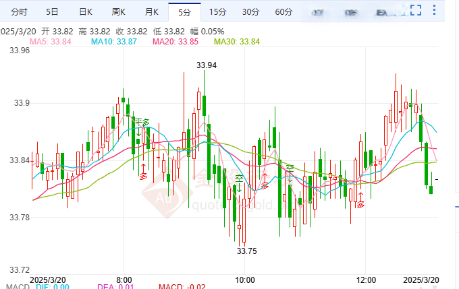Click the active 5分 tab
Image resolution: width=459 pixels, height=289 pixels.
[185, 12]
